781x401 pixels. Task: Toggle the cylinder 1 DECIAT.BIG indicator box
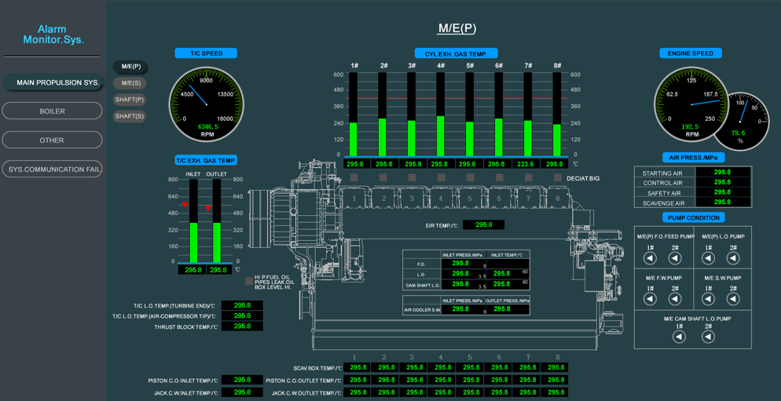(x=354, y=178)
